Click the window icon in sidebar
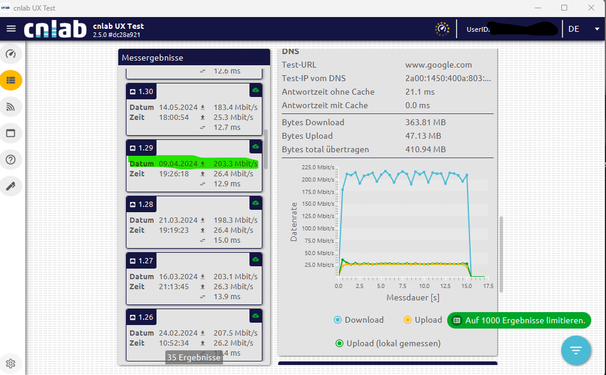Image resolution: width=606 pixels, height=375 pixels. click(x=11, y=133)
